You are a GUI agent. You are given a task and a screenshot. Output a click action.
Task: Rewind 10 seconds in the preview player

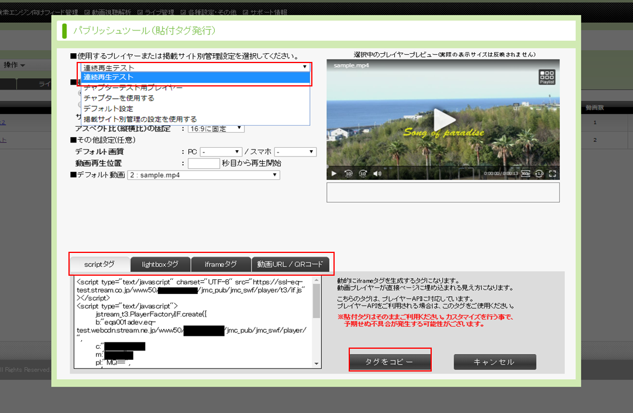pyautogui.click(x=349, y=173)
